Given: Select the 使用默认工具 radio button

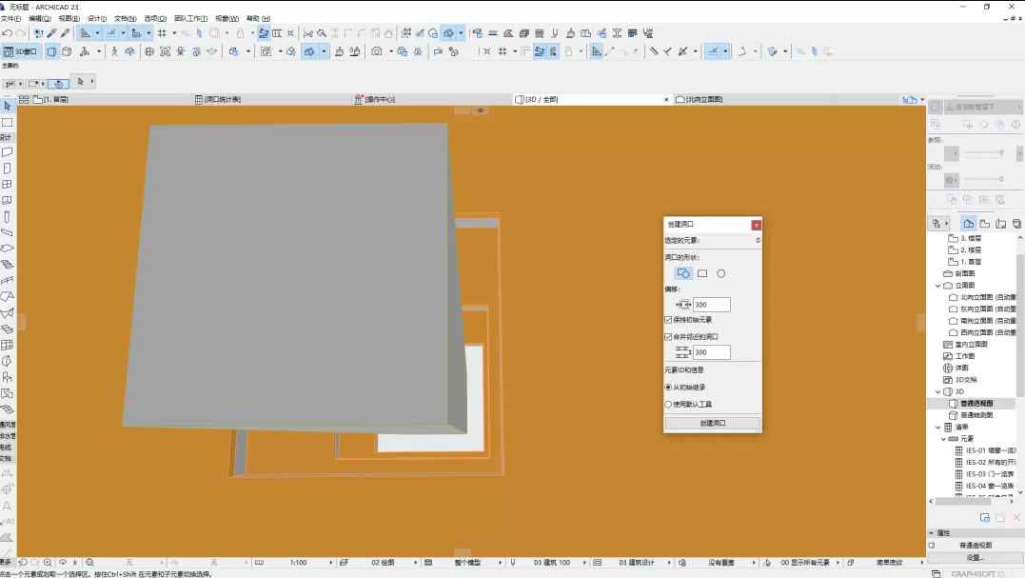Looking at the screenshot, I should coord(668,404).
